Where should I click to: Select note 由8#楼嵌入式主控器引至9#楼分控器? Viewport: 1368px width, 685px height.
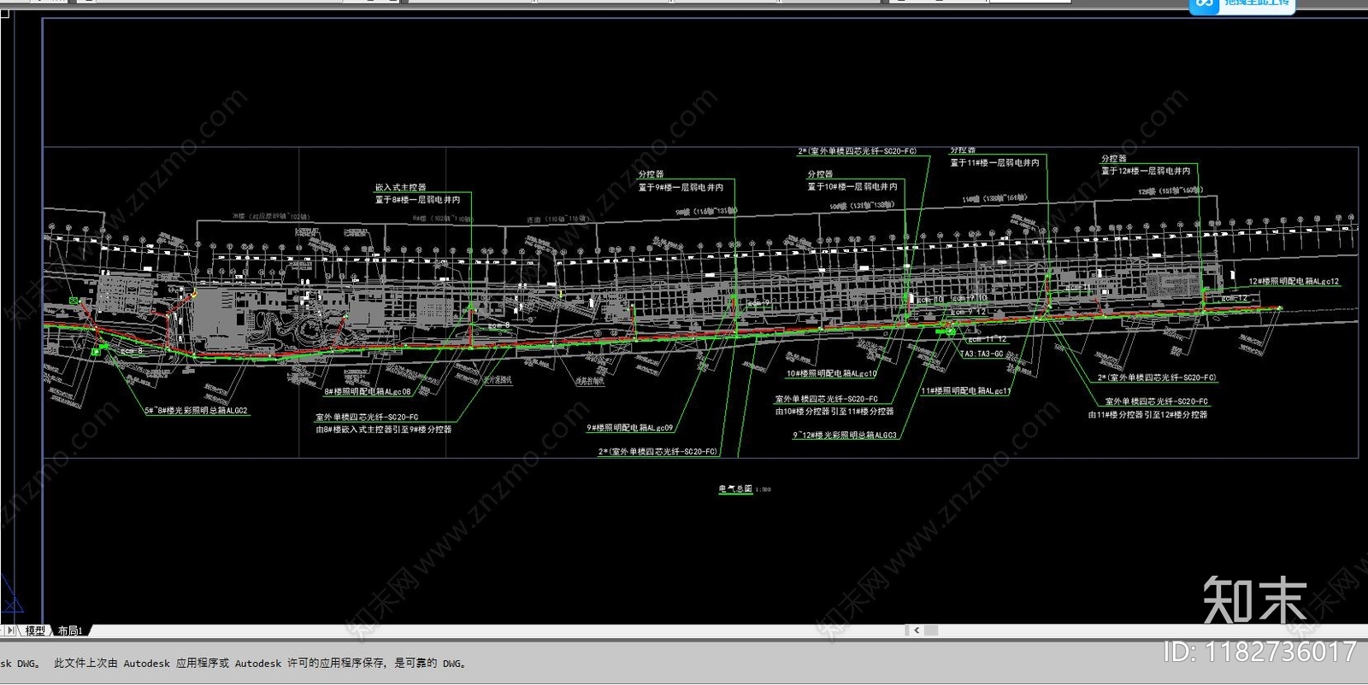(x=383, y=430)
